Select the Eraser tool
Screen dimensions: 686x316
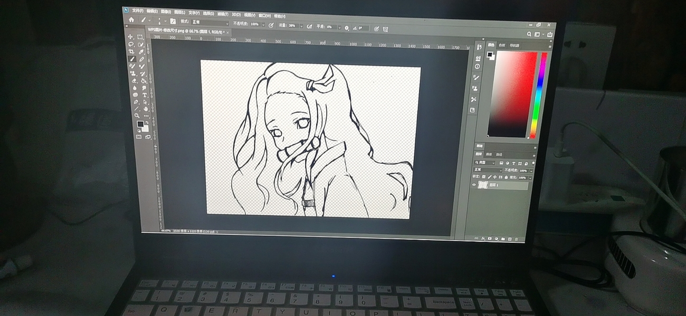click(134, 80)
